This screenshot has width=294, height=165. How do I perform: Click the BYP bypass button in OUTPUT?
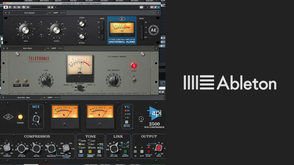tap(142, 151)
